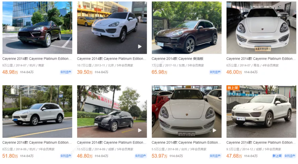Play video on white Cayenne 39.50万 listing
This screenshot has width=298, height=164.
click(140, 46)
